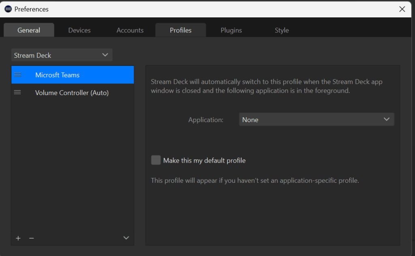Viewport: 415px width, 256px height.
Task: Switch to the General tab
Action: coord(29,30)
